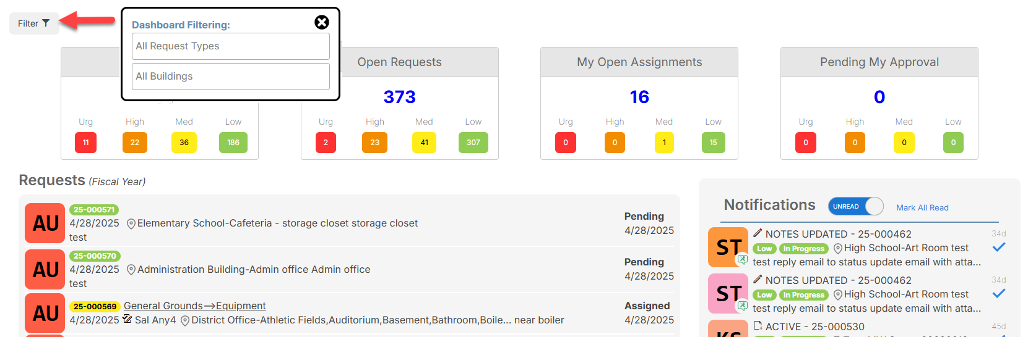Open the My Open Assignments card header

pos(639,62)
